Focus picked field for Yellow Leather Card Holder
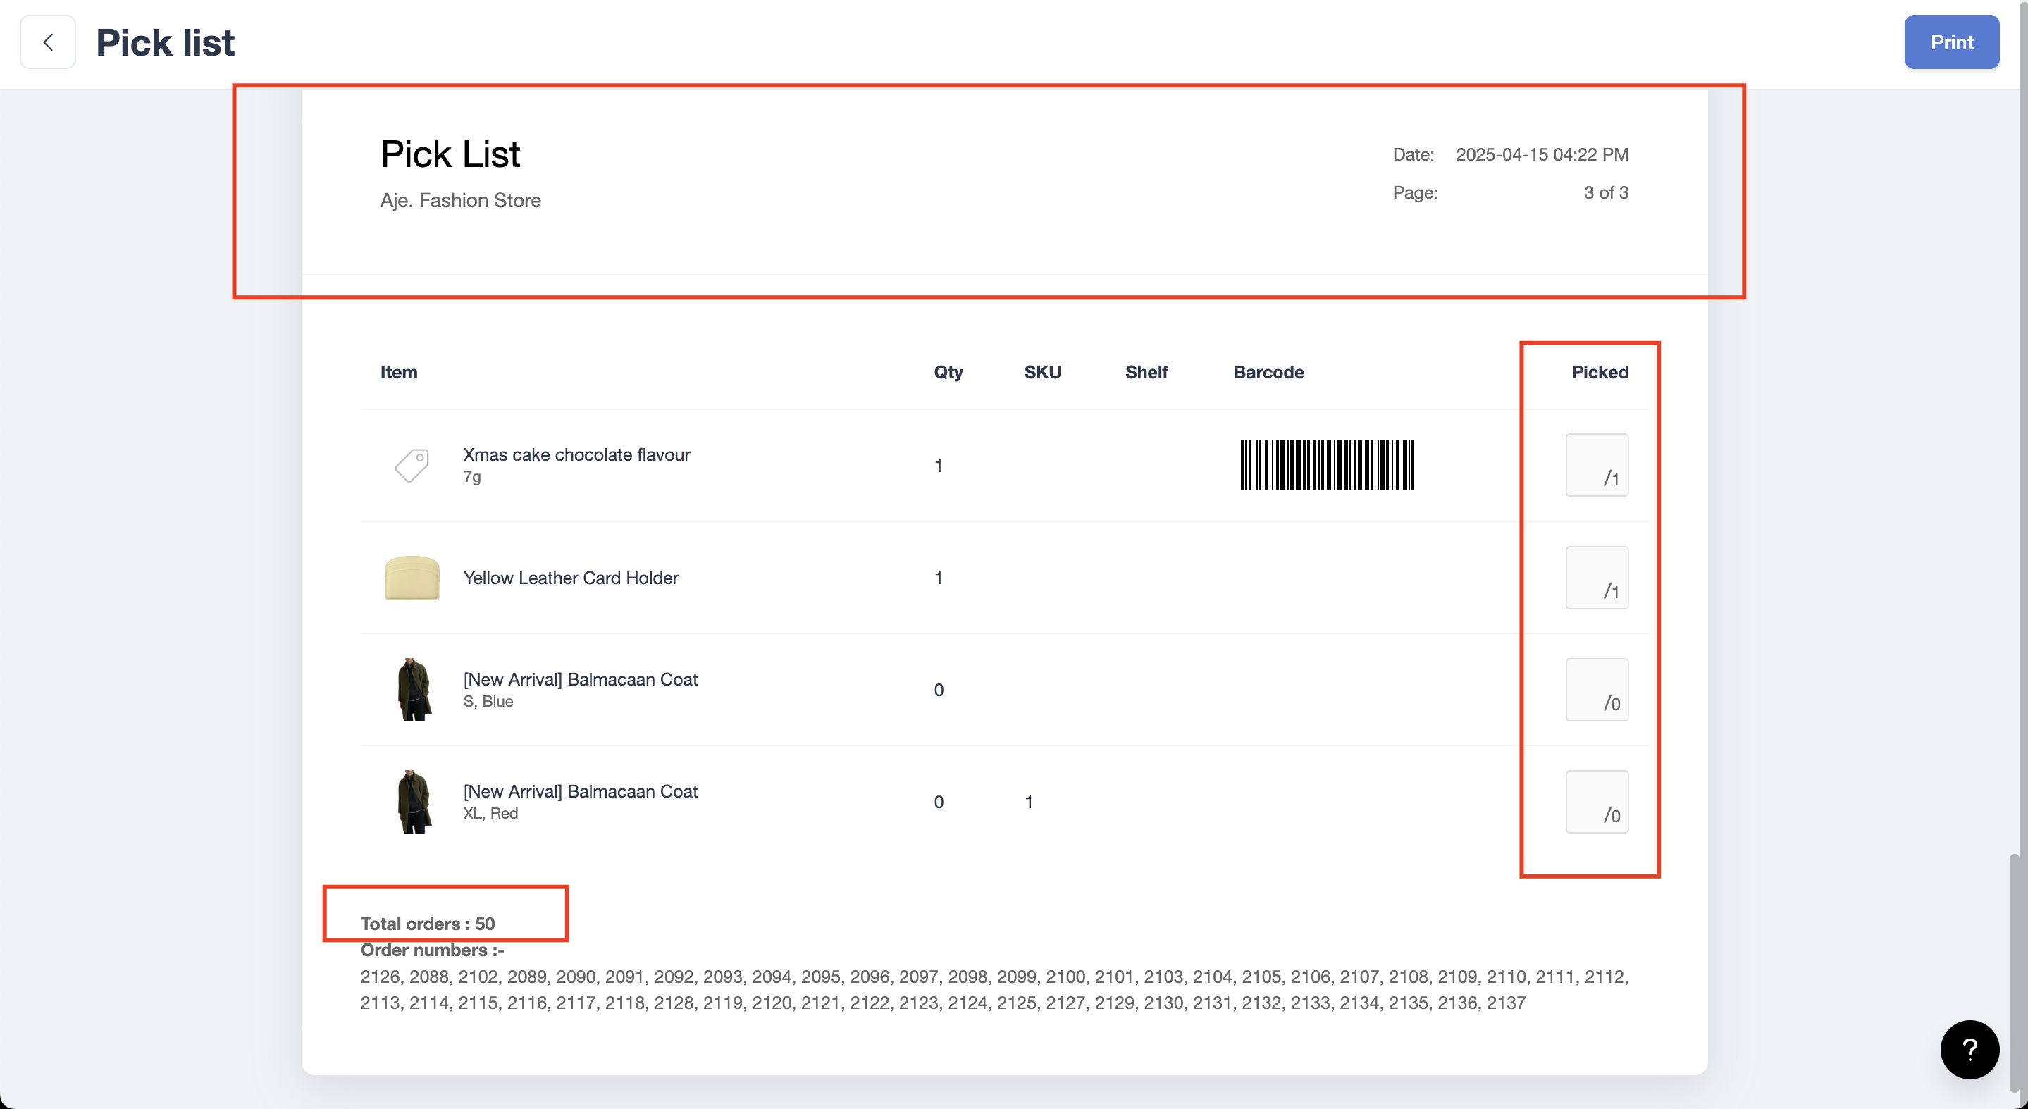2028x1109 pixels. (1597, 578)
